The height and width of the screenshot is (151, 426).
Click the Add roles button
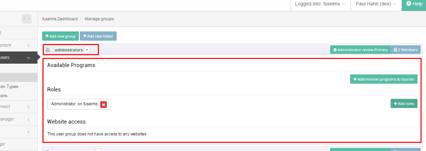tap(404, 104)
